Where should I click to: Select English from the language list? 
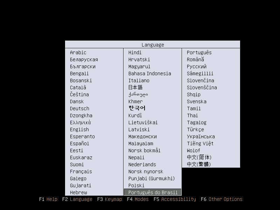[x=79, y=129]
